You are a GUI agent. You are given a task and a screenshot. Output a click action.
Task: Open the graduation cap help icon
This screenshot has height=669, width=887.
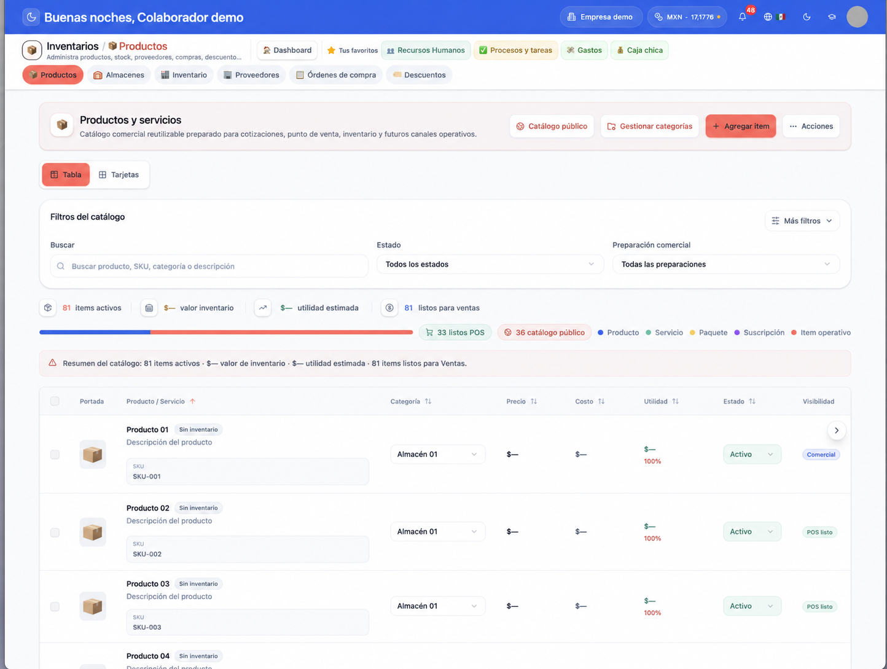[832, 17]
